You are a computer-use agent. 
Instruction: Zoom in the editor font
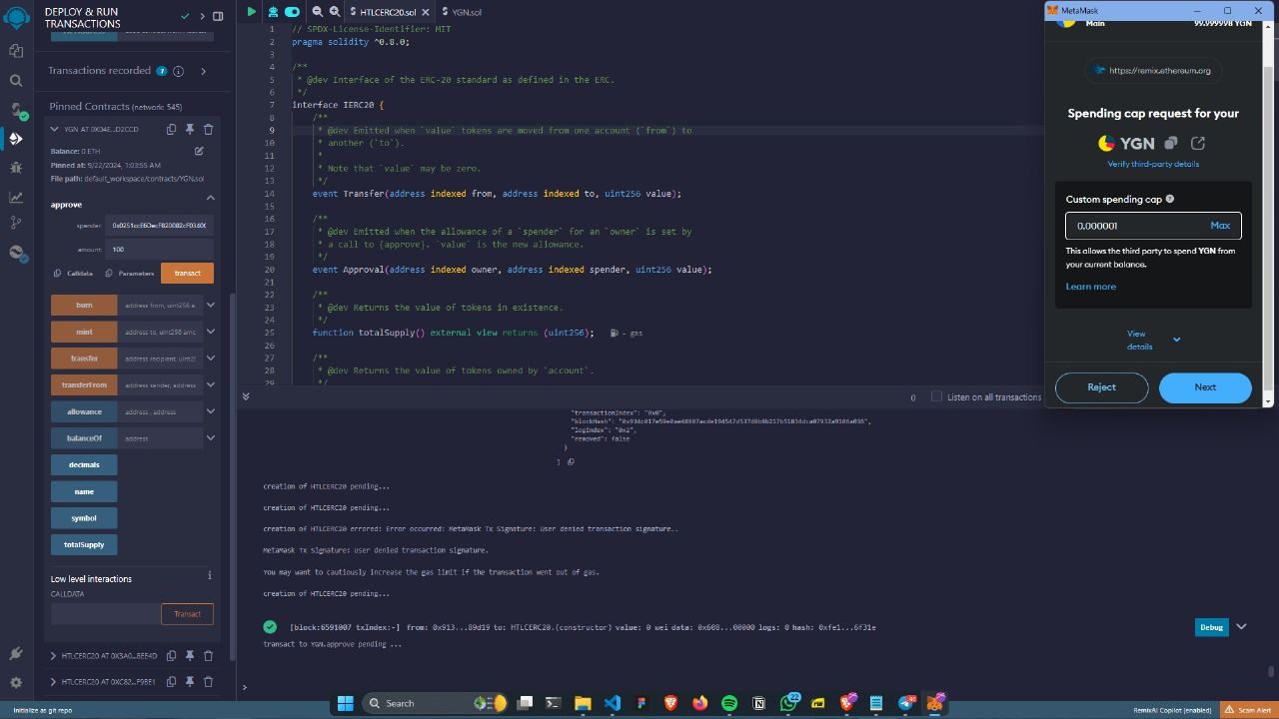[x=335, y=12]
